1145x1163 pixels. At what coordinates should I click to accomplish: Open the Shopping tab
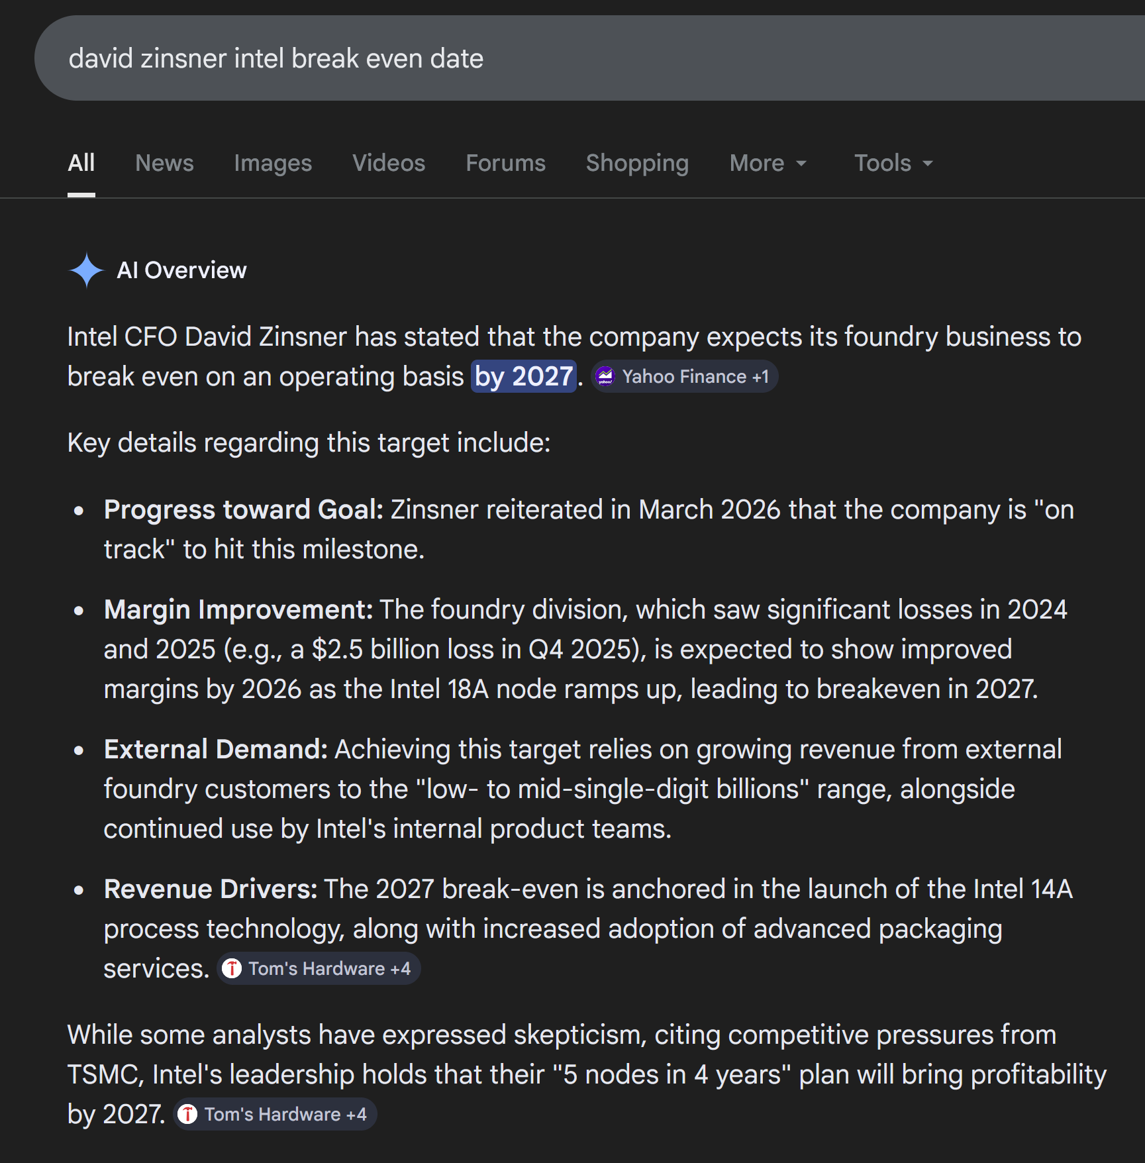point(637,163)
